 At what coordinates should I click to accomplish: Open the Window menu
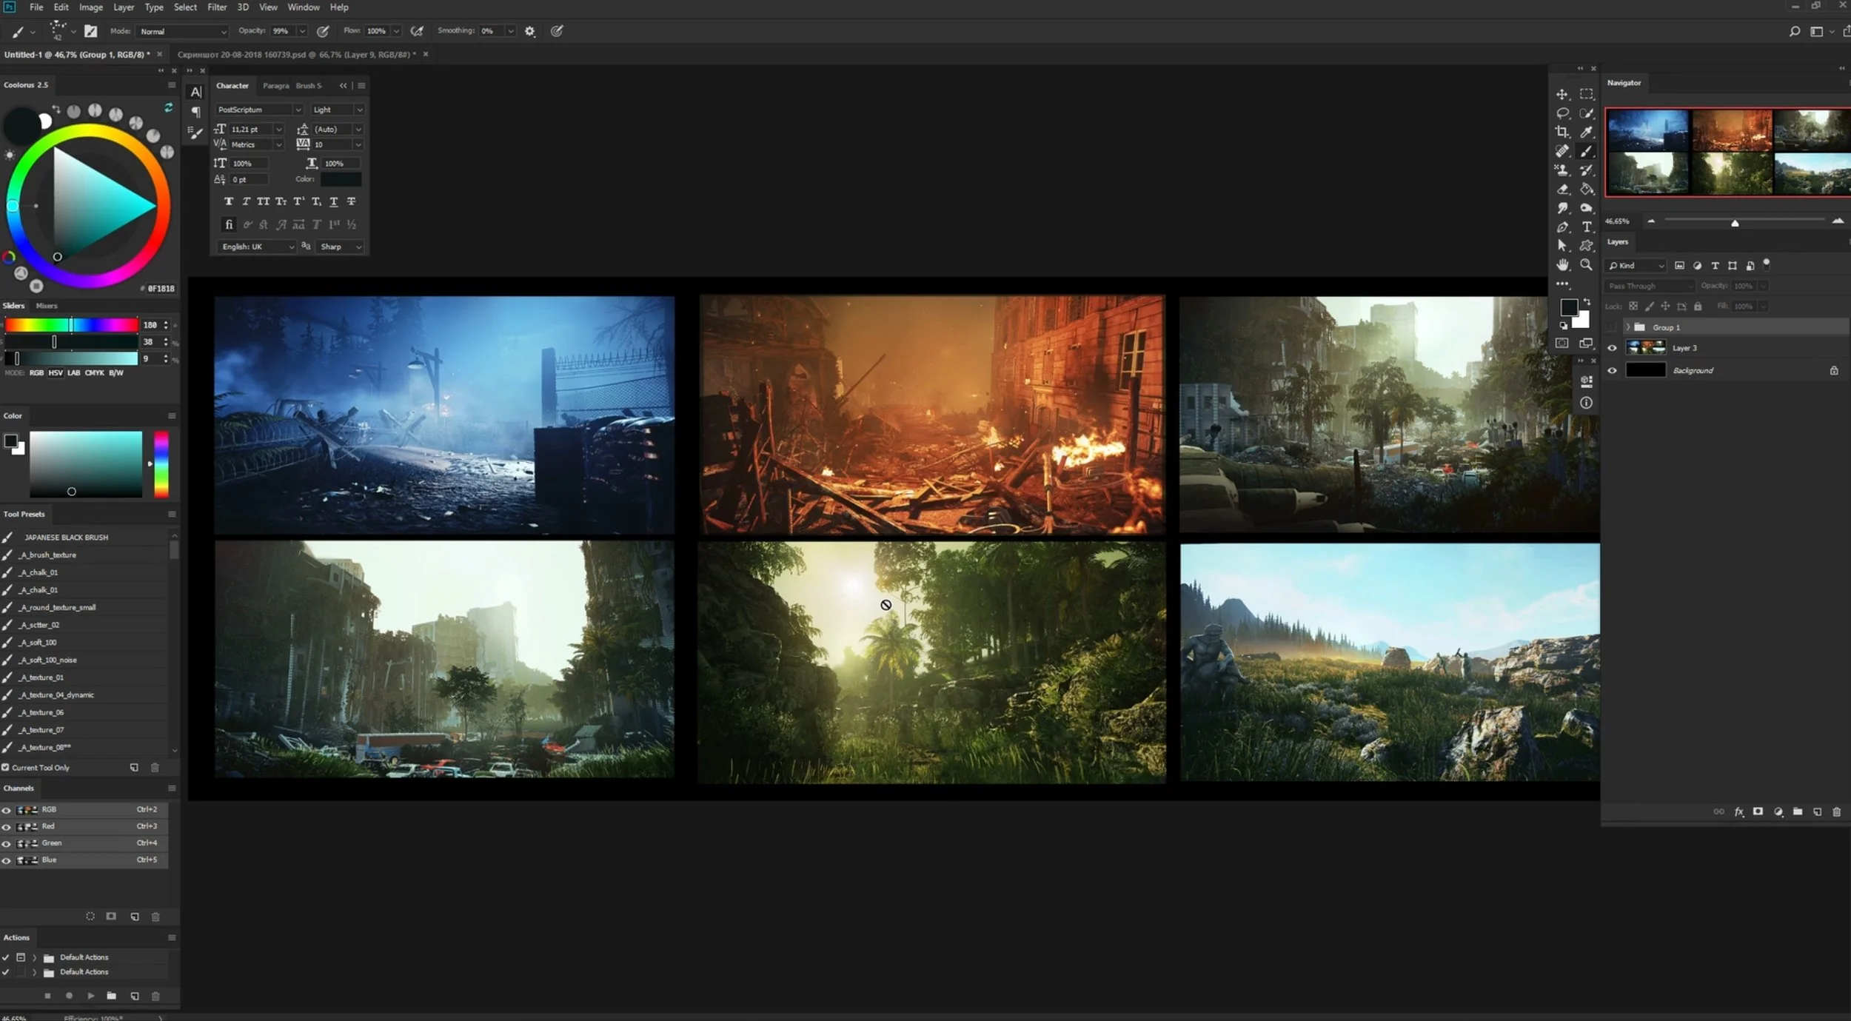(304, 7)
